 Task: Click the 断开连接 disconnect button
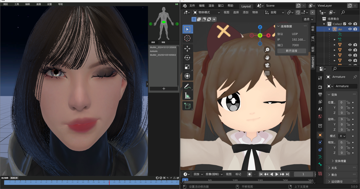pyautogui.click(x=291, y=51)
